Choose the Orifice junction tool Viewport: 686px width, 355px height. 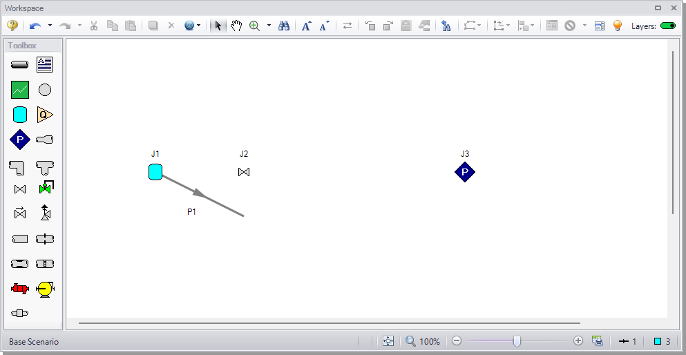tap(45, 239)
